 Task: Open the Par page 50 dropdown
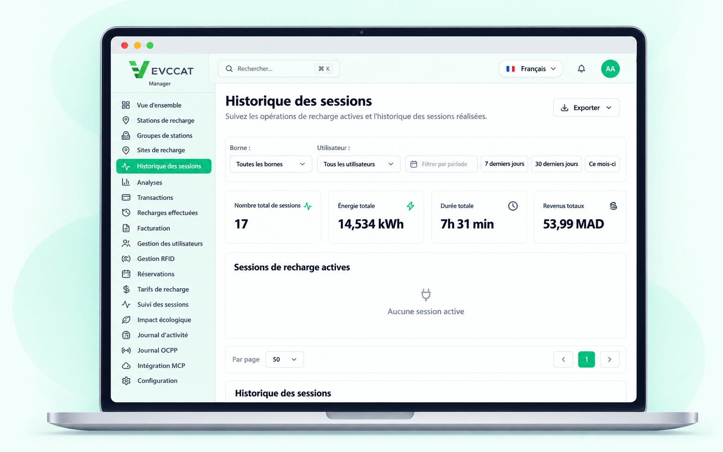(284, 360)
